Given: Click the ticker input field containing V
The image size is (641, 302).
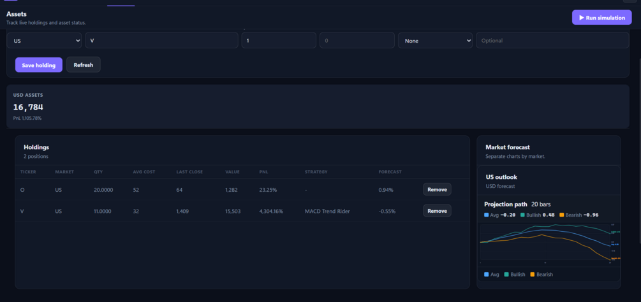Looking at the screenshot, I should click(161, 40).
